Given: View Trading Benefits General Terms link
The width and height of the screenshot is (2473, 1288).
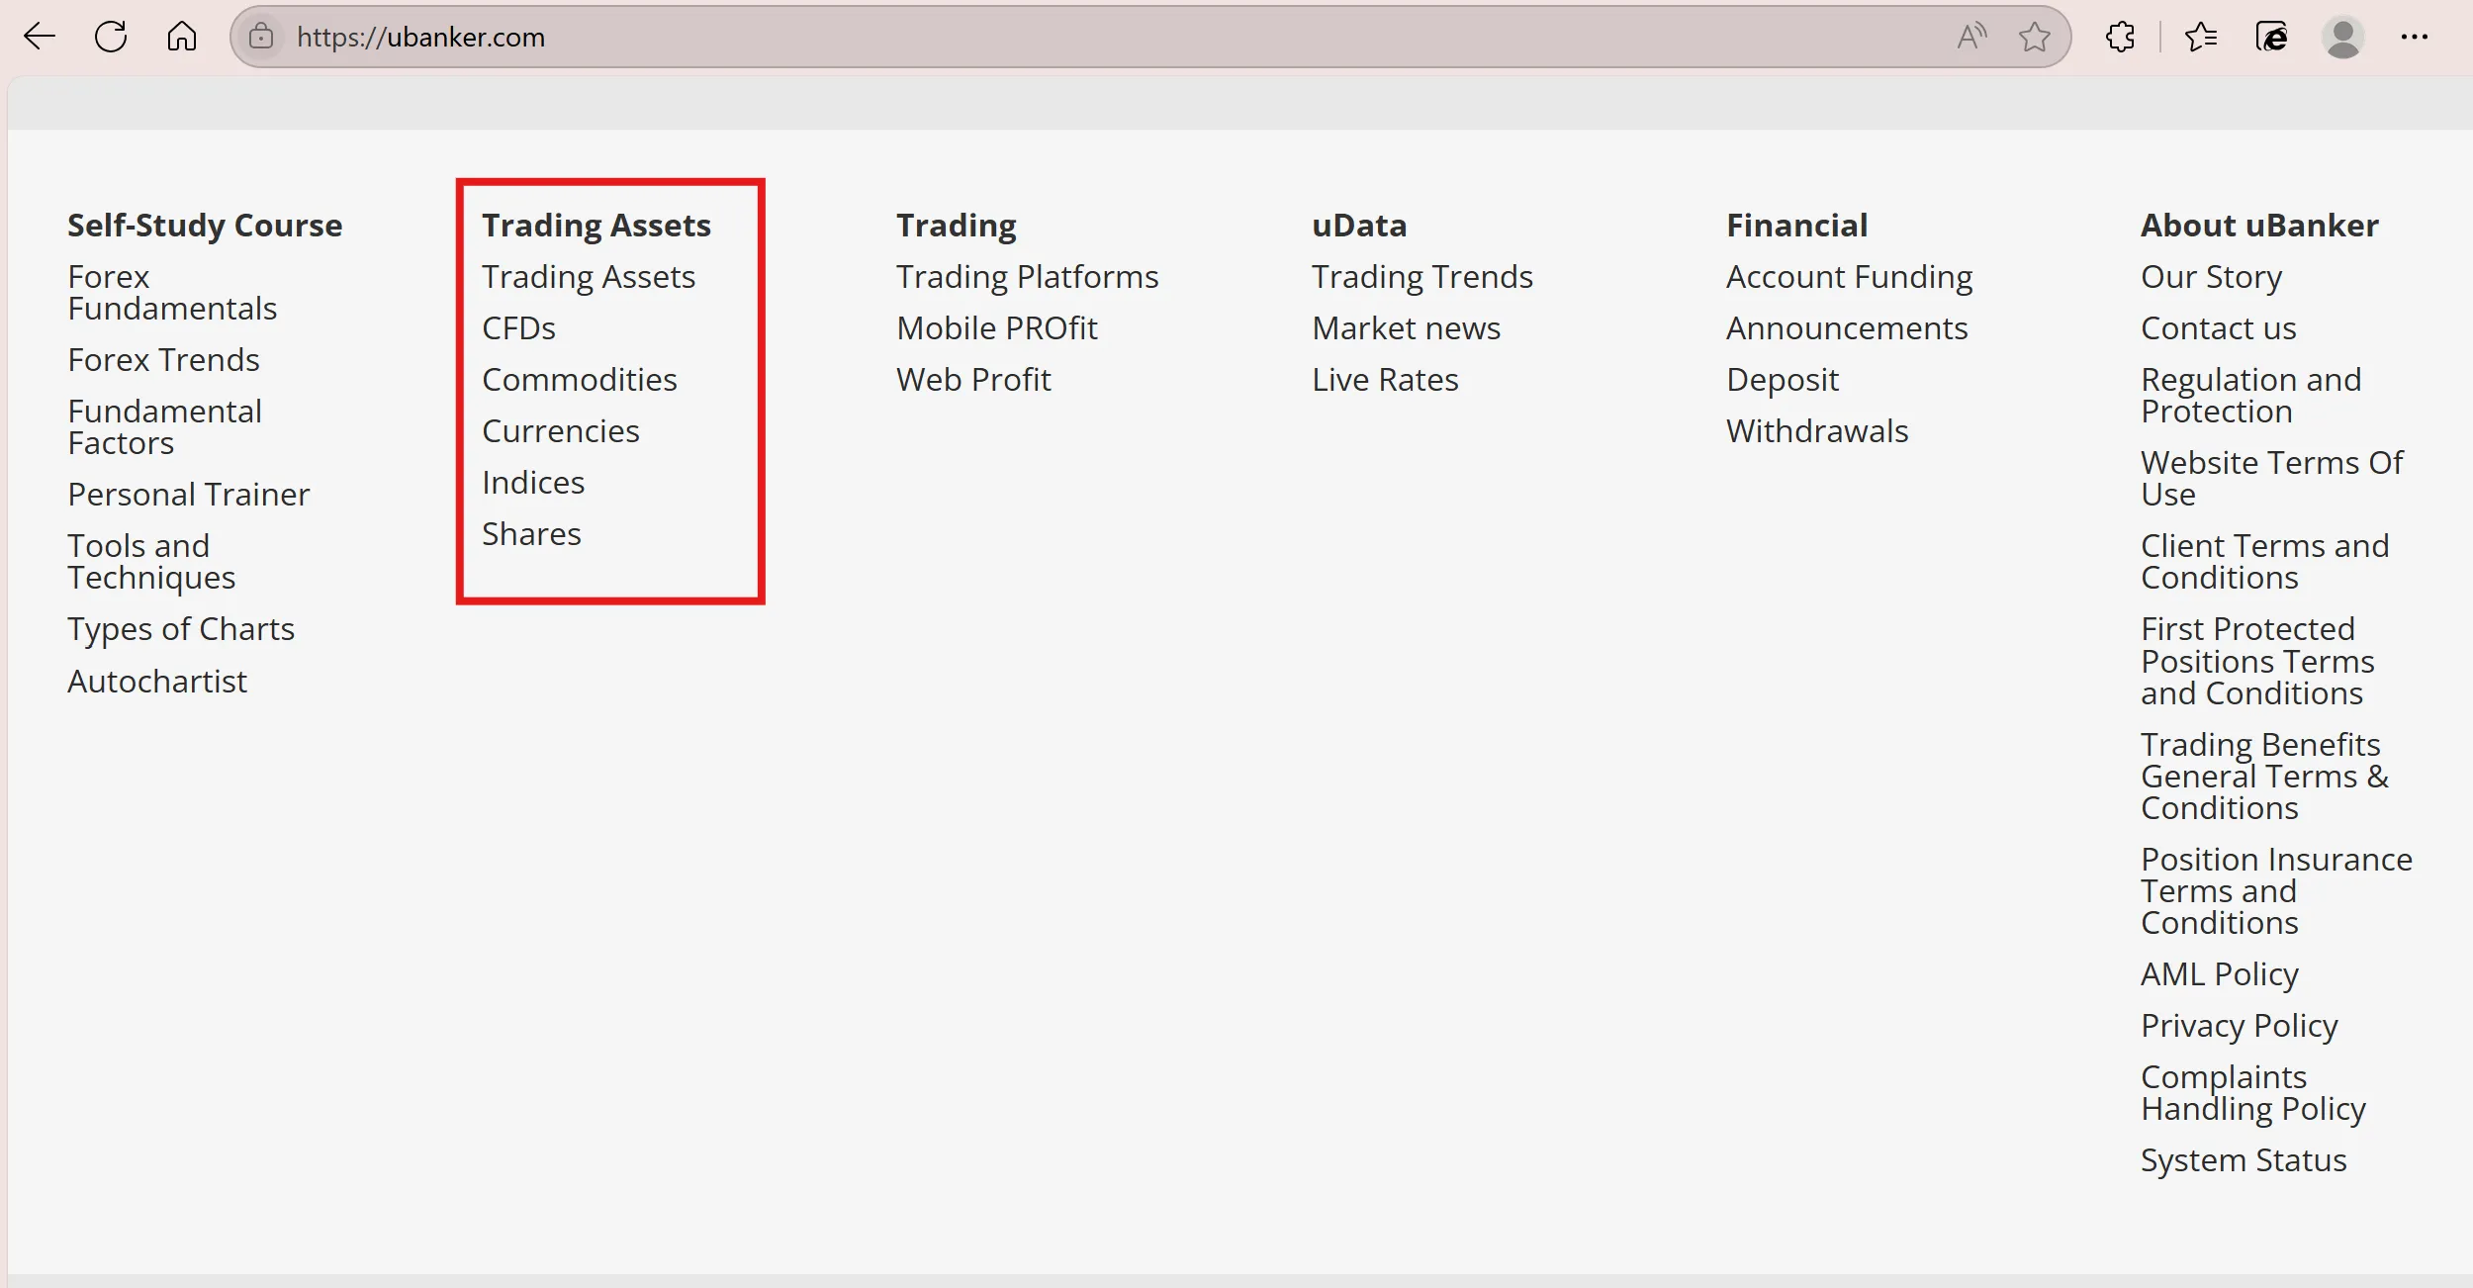Looking at the screenshot, I should click(x=2265, y=777).
